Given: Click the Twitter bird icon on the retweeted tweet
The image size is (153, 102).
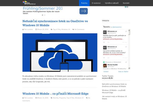Looking at the screenshot, I should tap(126, 62).
